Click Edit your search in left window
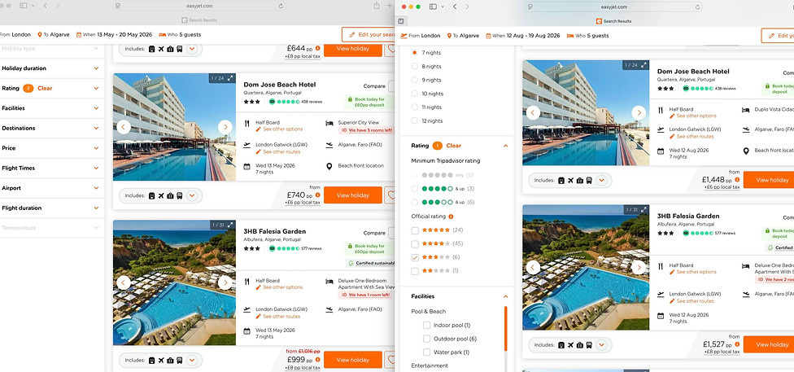794x372 pixels. click(x=369, y=34)
